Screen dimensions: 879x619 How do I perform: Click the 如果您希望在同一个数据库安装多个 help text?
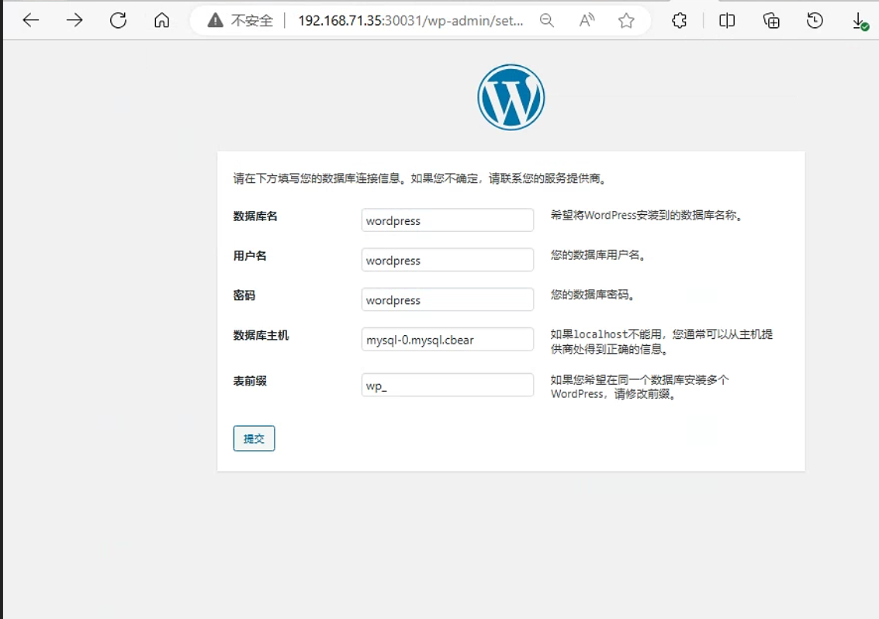(639, 387)
